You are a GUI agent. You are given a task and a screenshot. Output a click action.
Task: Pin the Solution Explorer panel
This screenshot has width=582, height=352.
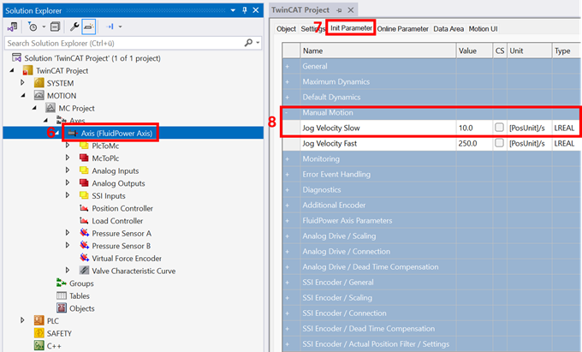[x=244, y=10]
